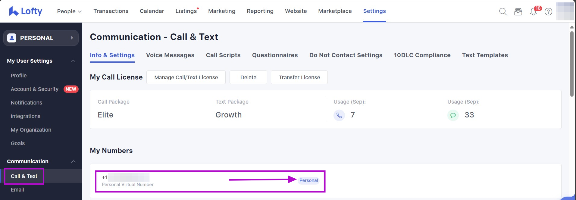Open the search magnifier icon

point(503,12)
